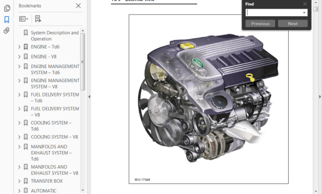
Task: Expand ENGINE MANAGEMENT SYSTEM – Td6 bookmark
Action: pos(19,66)
